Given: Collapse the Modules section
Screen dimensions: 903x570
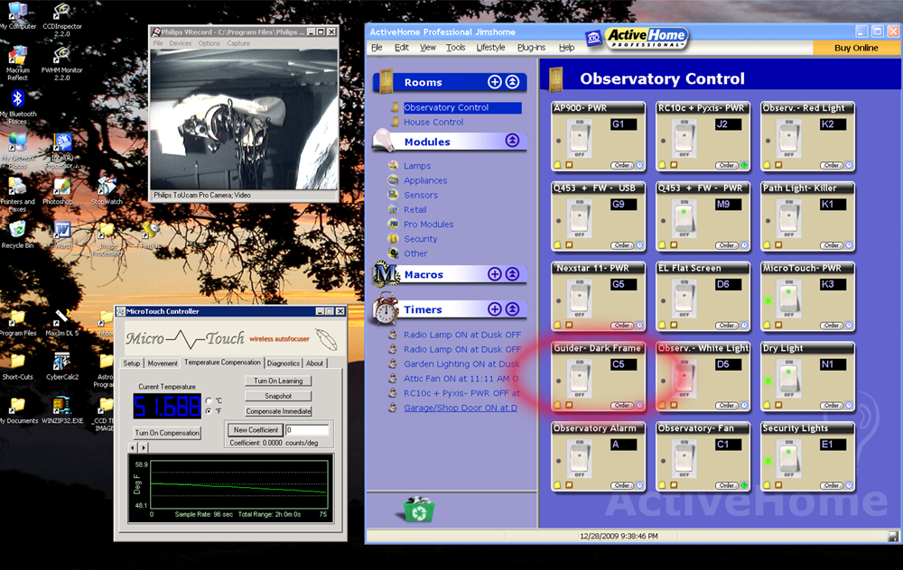Looking at the screenshot, I should click(512, 141).
